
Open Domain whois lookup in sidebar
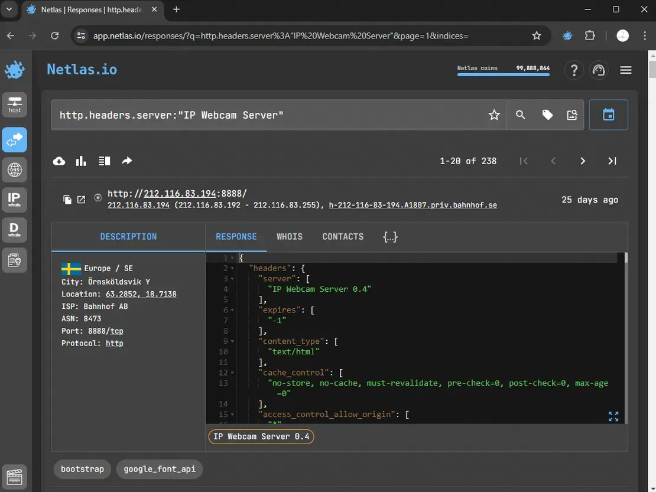click(15, 229)
